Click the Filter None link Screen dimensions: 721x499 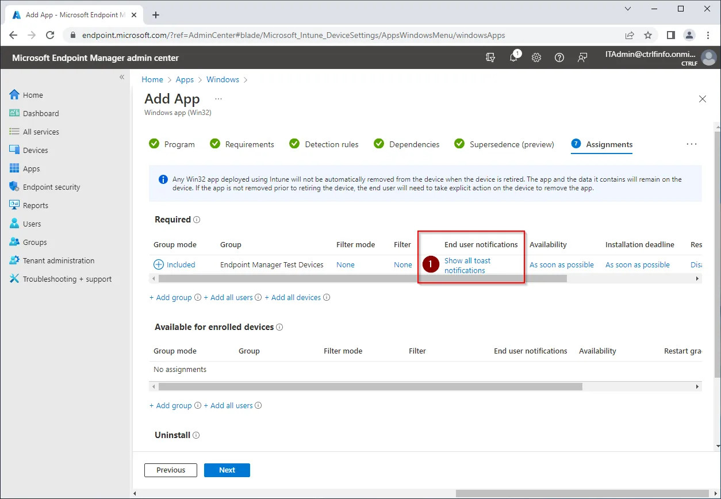[x=403, y=265]
